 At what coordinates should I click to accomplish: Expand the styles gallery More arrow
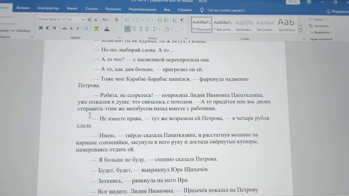[300, 32]
